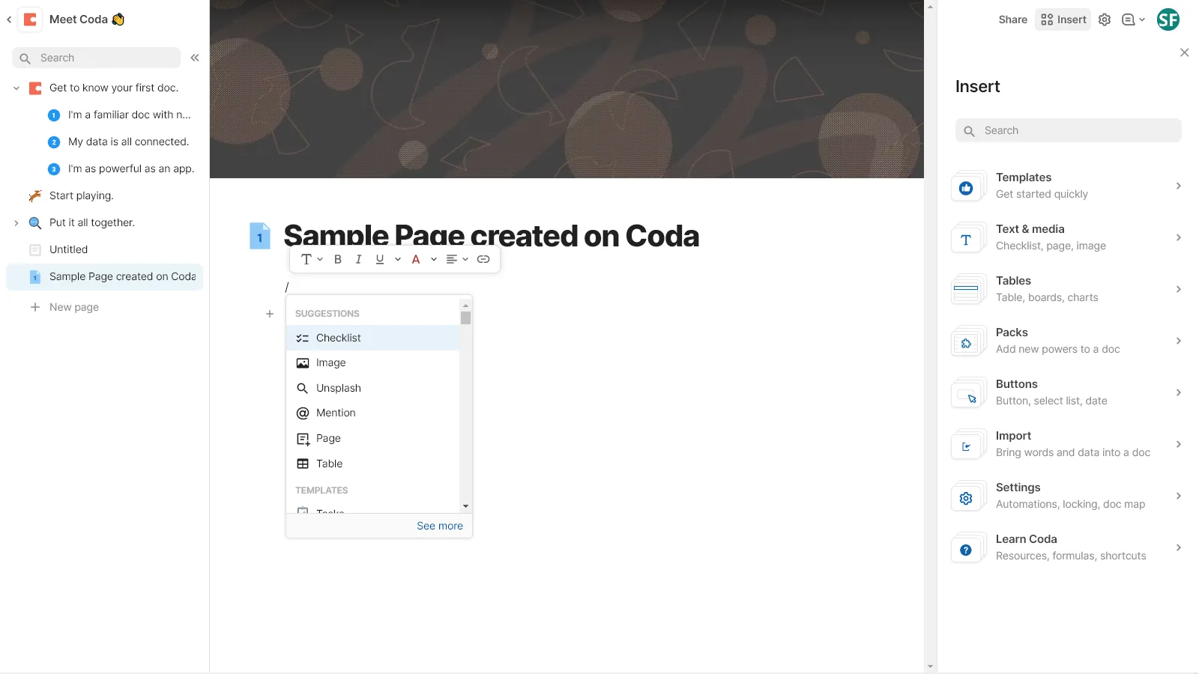Apply the red text color

pos(416,259)
